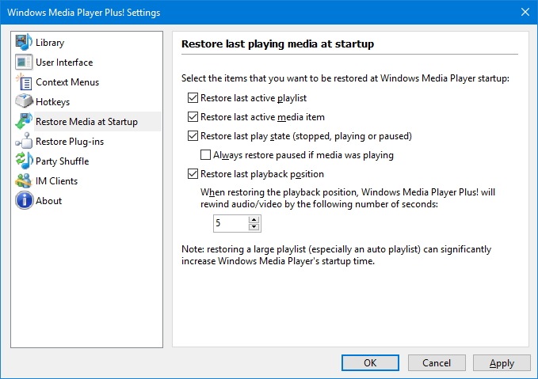Click the Apply button
Screen dimensions: 538x379
click(502, 363)
